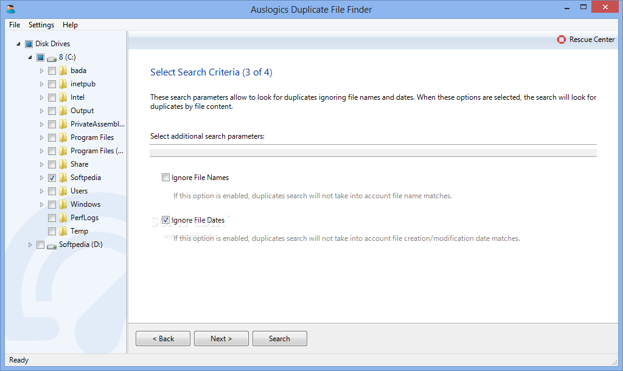Toggle the Disk Drives root checkbox
Screen dimensions: 623x371
coord(29,44)
